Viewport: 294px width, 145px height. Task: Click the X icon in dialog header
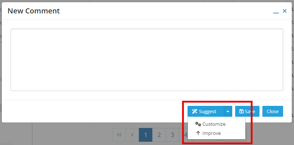[285, 11]
